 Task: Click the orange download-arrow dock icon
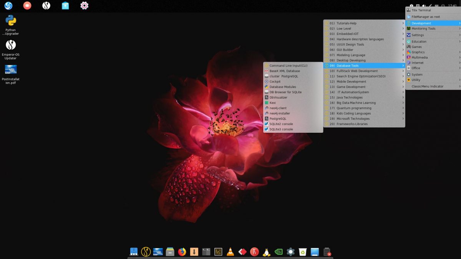[x=194, y=252]
